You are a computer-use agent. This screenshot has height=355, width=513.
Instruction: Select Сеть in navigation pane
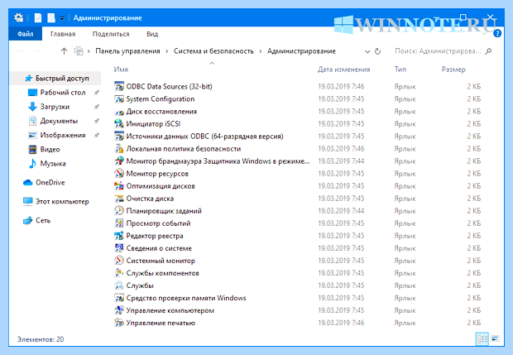[x=43, y=220]
